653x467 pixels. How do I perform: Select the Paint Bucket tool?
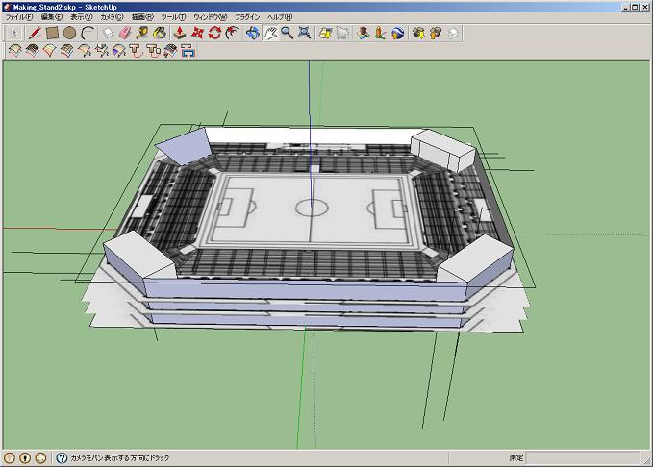160,33
